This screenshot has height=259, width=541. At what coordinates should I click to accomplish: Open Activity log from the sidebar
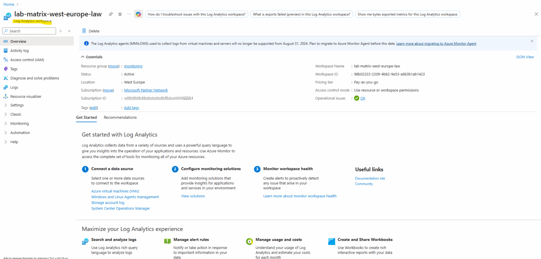(18, 50)
